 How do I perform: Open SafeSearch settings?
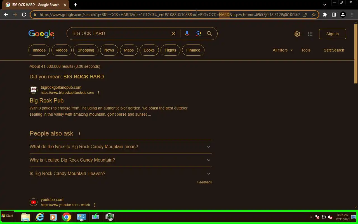[334, 50]
